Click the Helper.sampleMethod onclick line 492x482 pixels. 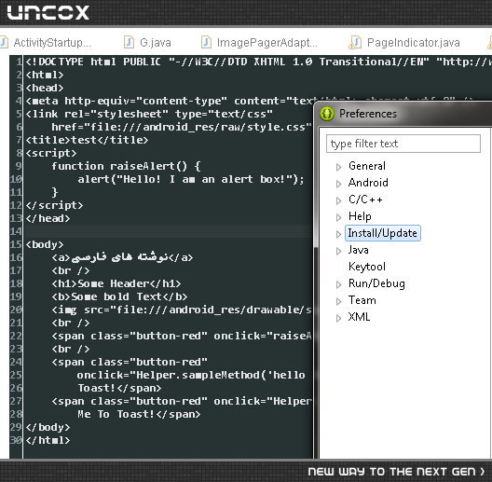[x=191, y=375]
